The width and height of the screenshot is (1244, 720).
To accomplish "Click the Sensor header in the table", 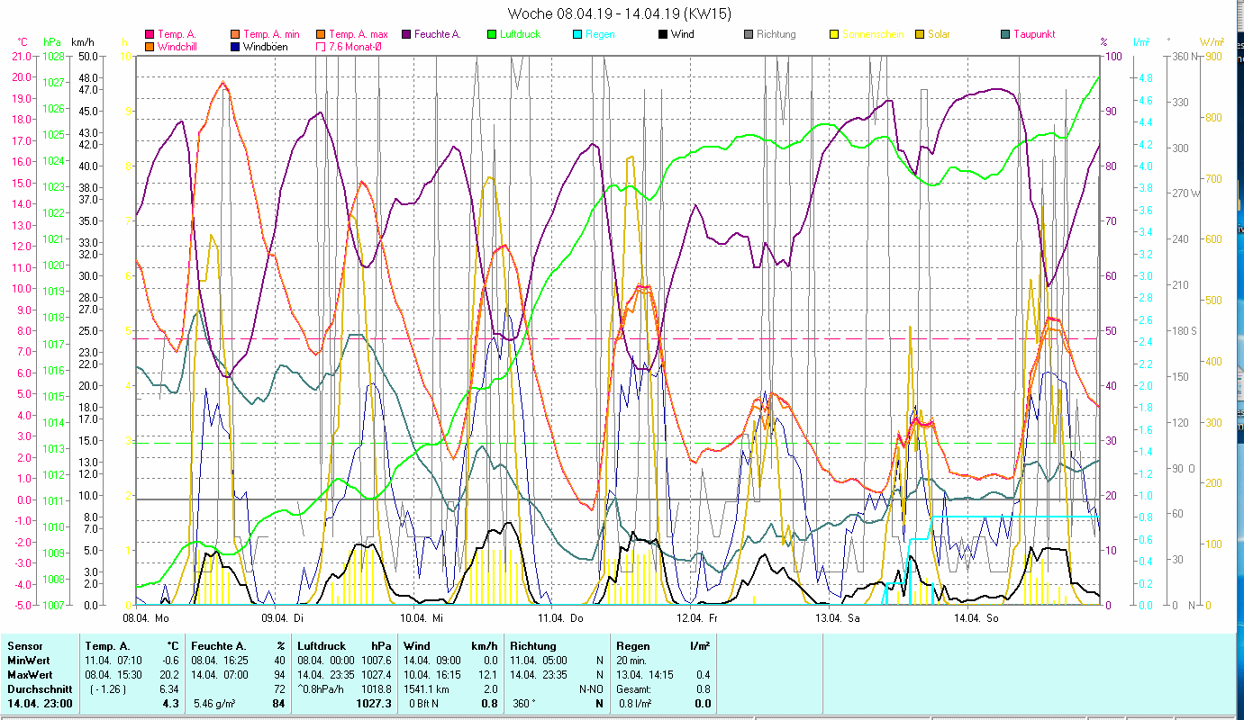I will 24,646.
